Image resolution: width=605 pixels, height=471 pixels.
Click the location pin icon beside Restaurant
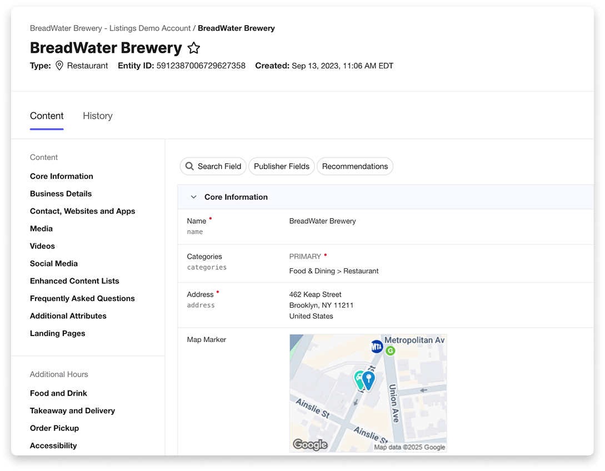(59, 66)
